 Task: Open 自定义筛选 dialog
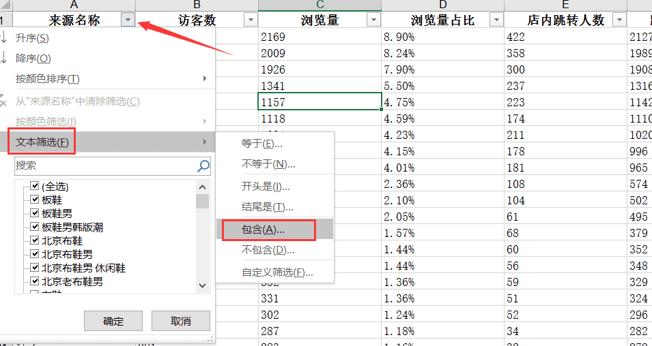(x=275, y=272)
